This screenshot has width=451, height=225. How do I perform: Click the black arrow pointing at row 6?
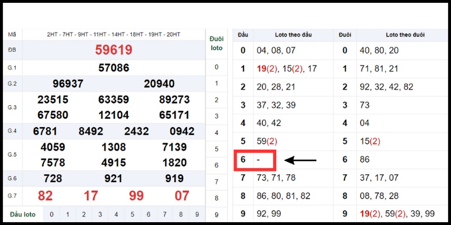(300, 160)
